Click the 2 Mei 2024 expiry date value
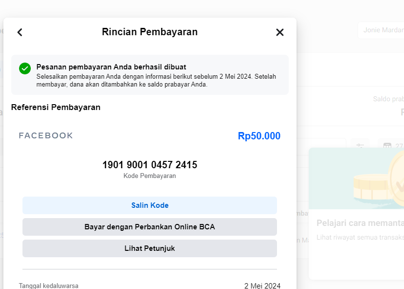404x289 pixels. pos(262,286)
